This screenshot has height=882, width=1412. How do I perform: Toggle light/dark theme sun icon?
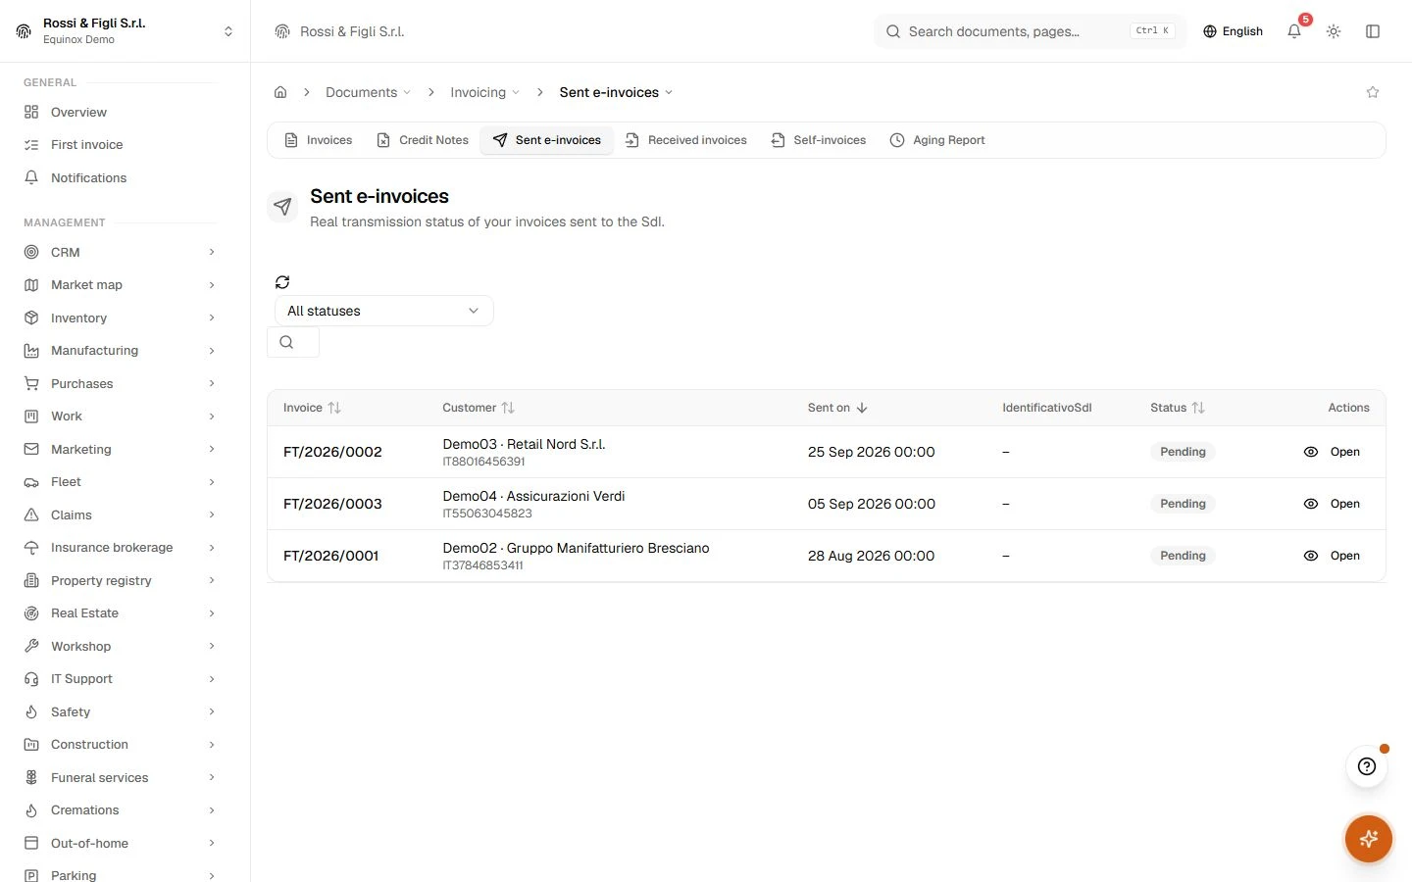(1334, 31)
